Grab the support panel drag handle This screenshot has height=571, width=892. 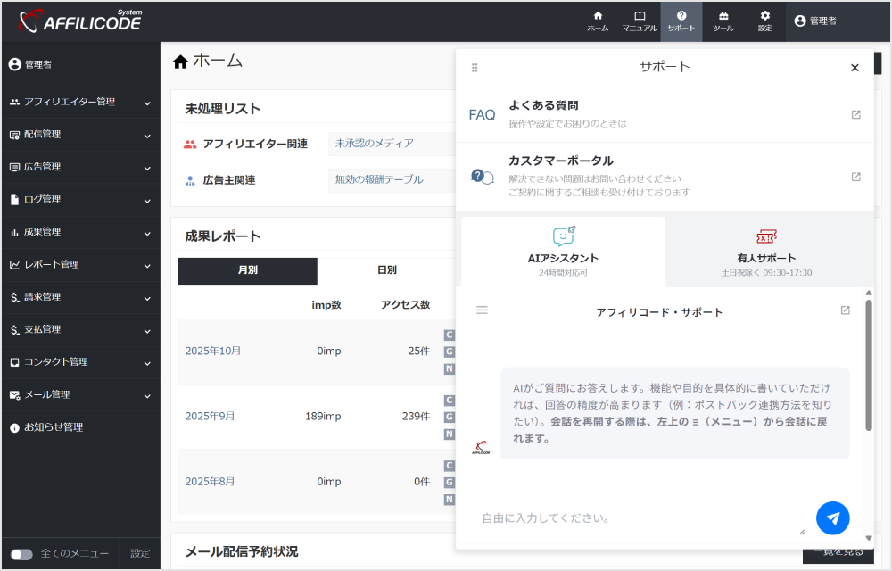pyautogui.click(x=475, y=68)
